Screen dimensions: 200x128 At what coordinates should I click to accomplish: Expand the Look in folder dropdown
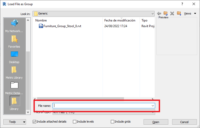click(x=153, y=13)
